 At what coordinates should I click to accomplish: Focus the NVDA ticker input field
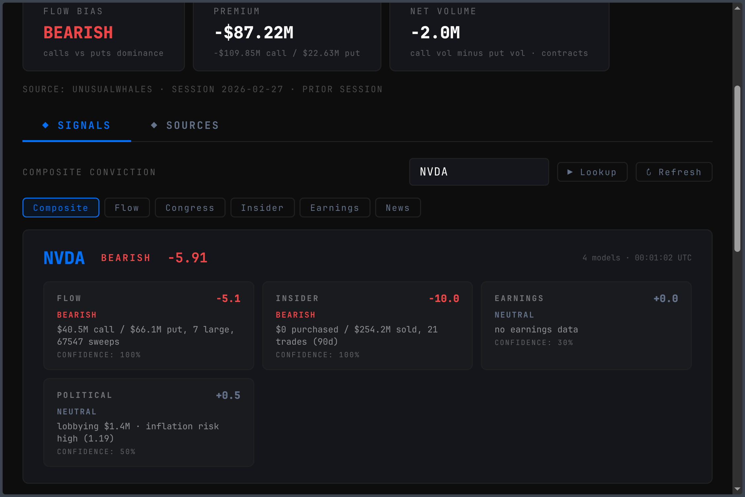click(479, 172)
